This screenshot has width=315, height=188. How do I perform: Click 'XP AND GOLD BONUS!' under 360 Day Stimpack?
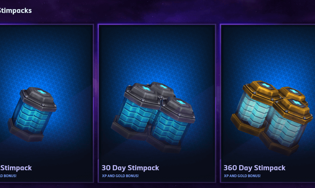[242, 176]
